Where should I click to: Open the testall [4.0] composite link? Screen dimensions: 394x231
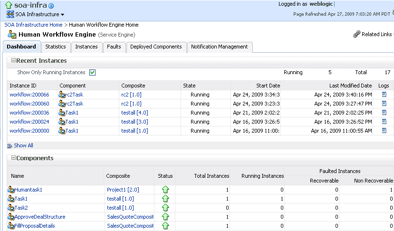(135, 113)
